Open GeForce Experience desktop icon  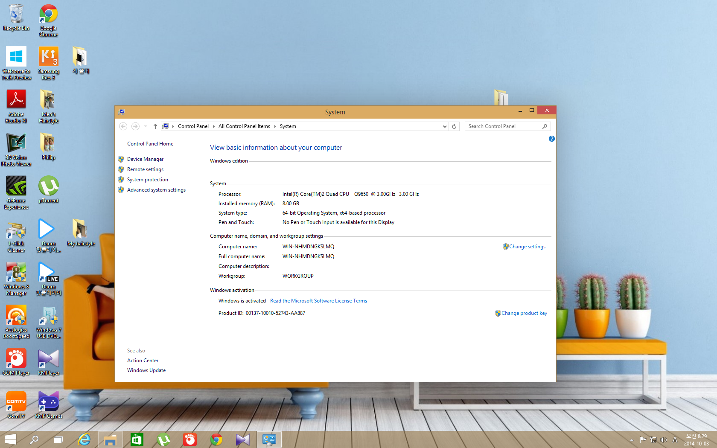[x=16, y=192]
